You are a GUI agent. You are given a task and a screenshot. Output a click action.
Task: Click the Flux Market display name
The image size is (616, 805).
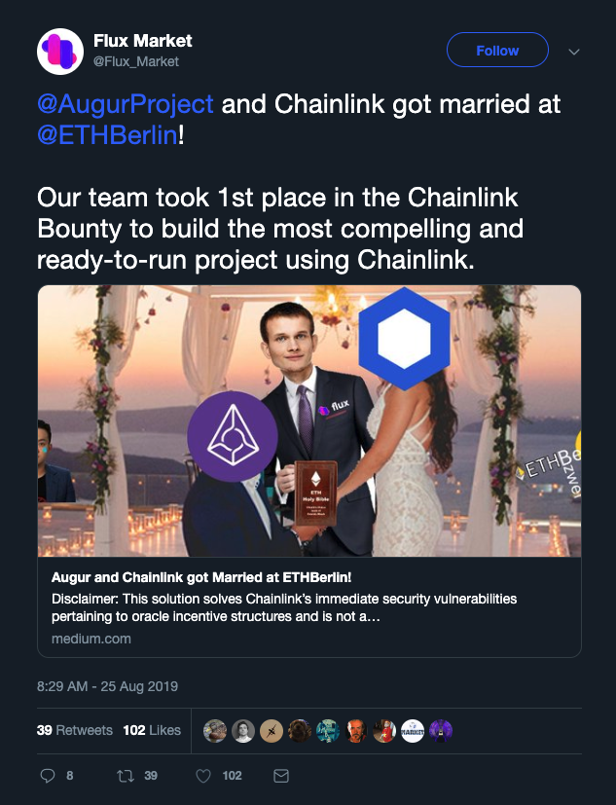pos(143,41)
